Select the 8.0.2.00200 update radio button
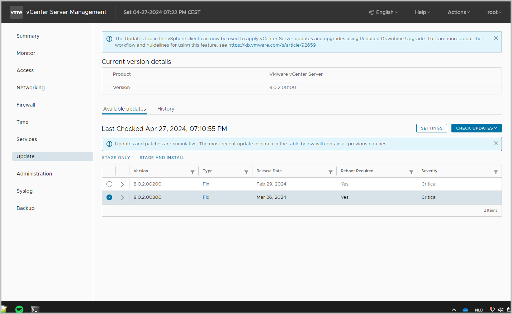 109,184
